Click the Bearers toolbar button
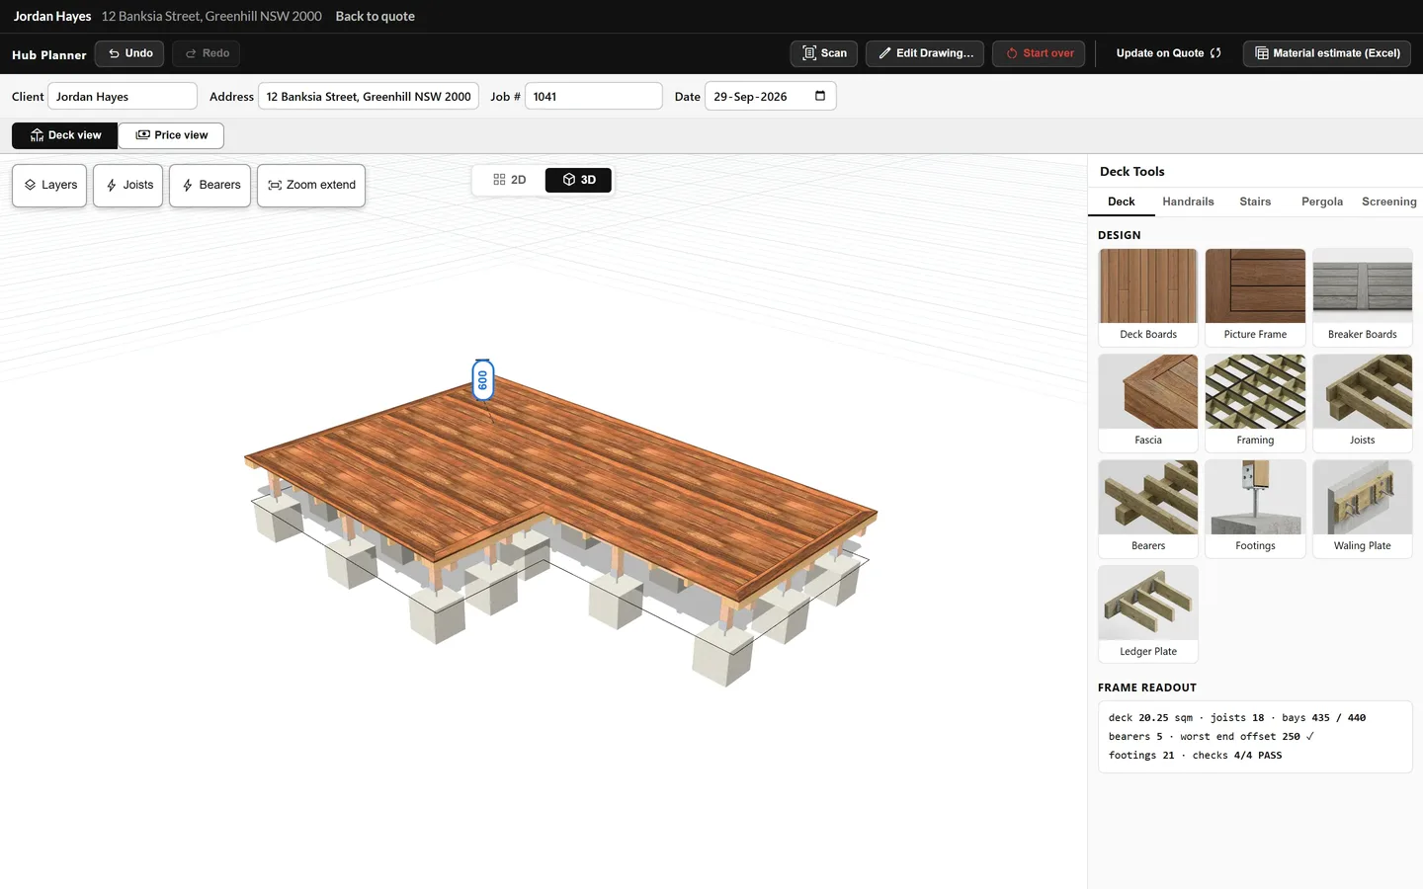Viewport: 1423px width, 889px height. pos(209,186)
